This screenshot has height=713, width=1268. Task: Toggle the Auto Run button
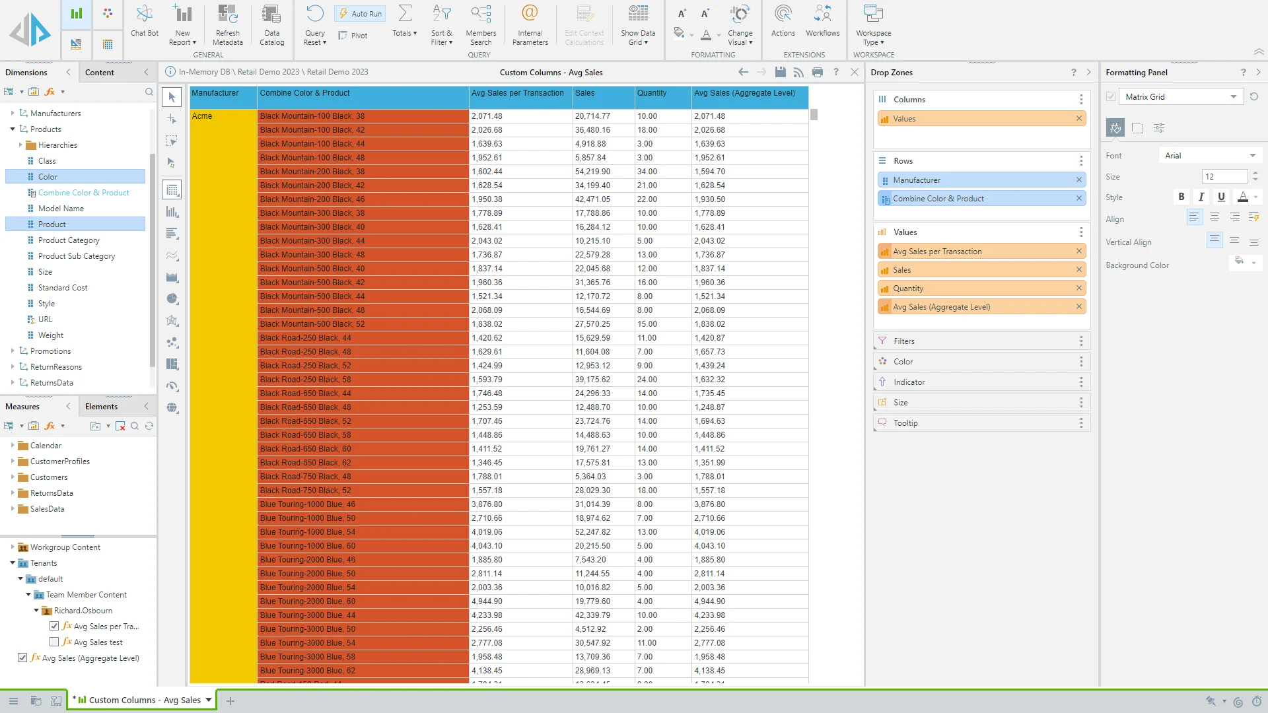tap(360, 14)
